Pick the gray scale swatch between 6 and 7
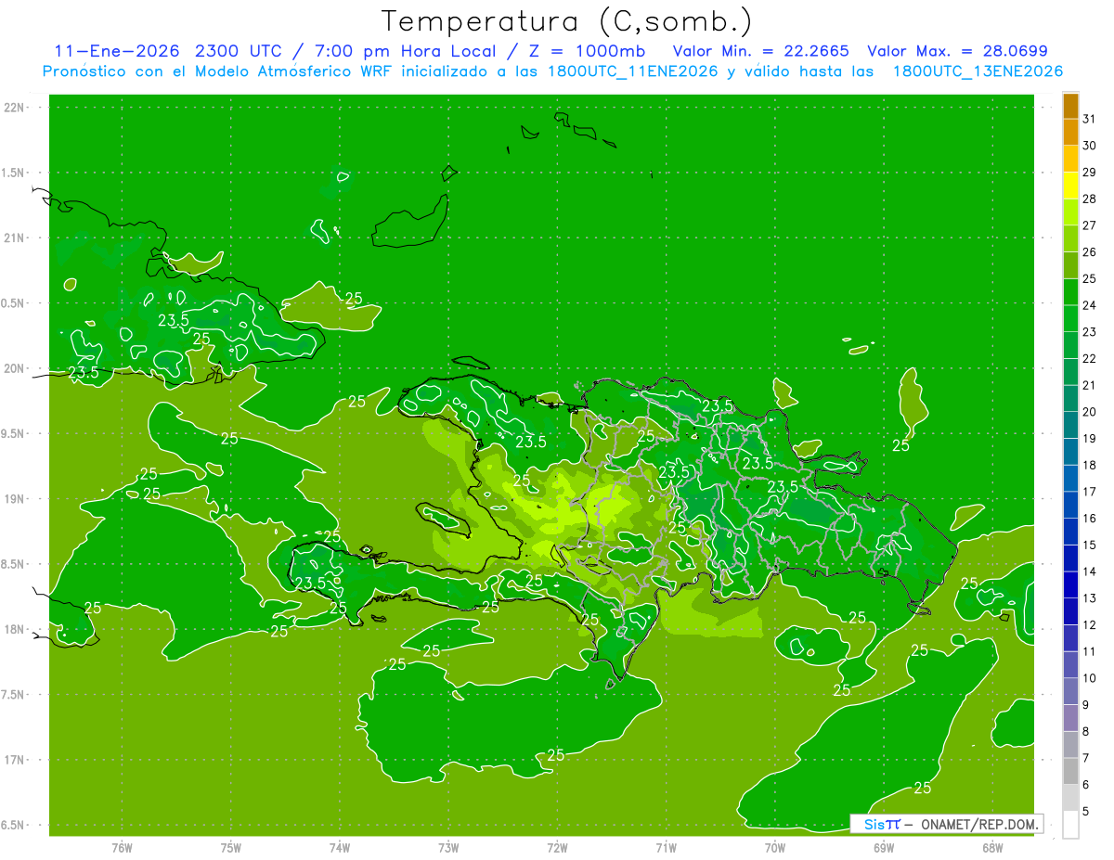 click(1070, 772)
